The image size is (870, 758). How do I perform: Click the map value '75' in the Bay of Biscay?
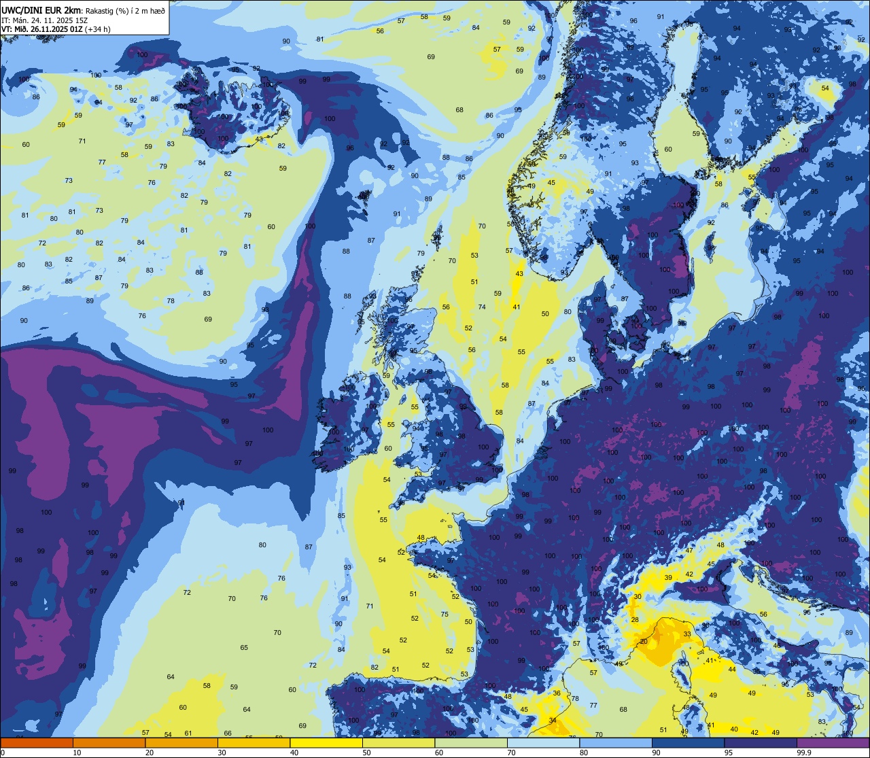point(445,615)
